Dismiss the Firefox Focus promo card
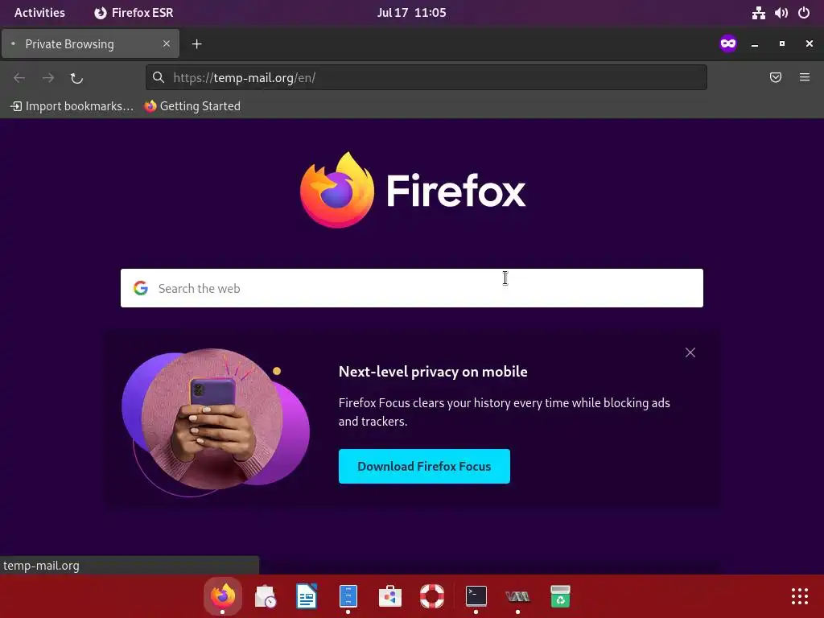The width and height of the screenshot is (824, 618). pyautogui.click(x=690, y=352)
